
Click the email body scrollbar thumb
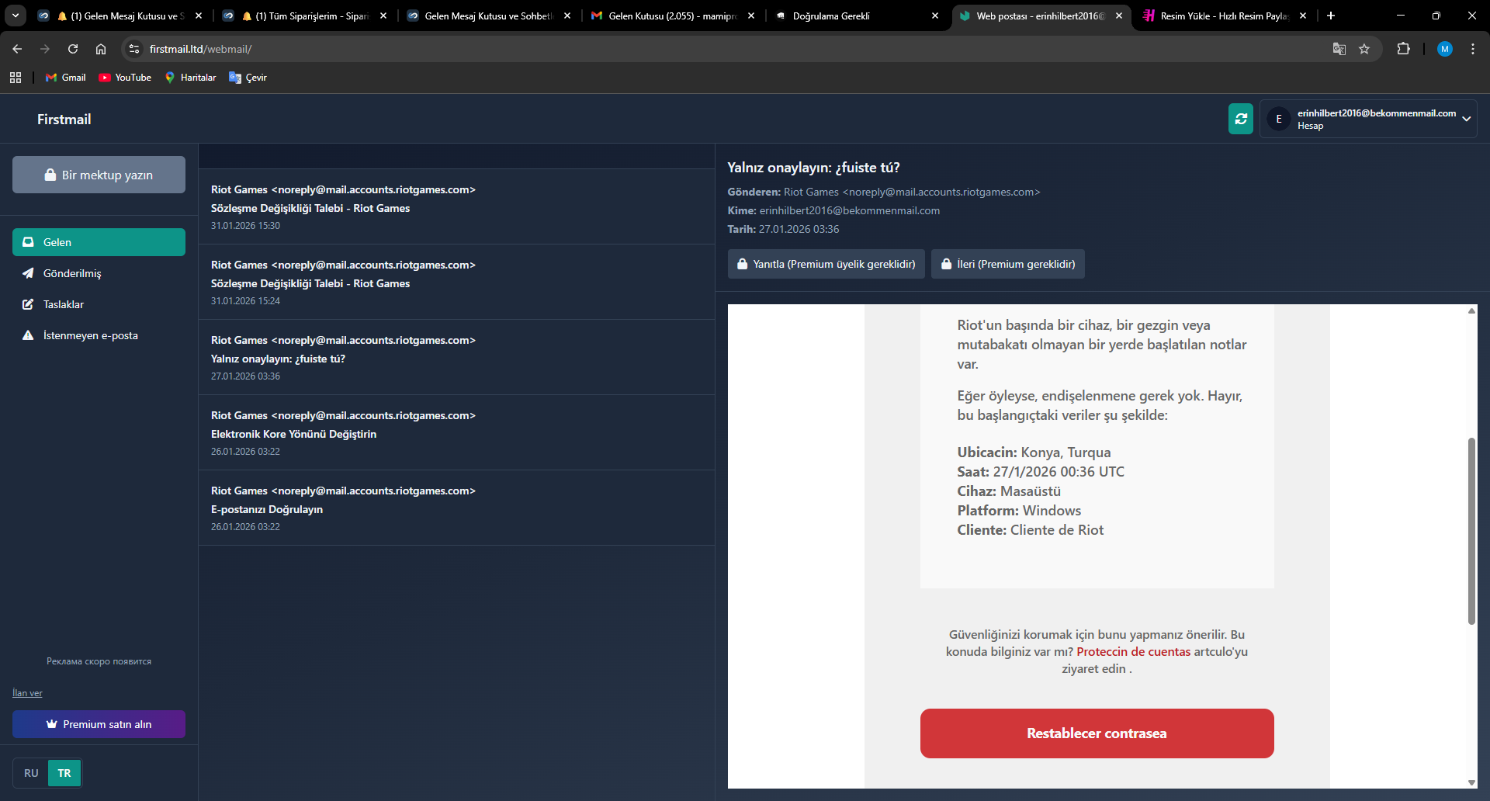1471,531
